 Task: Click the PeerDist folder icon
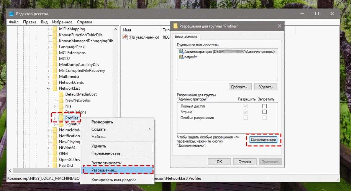pos(54,166)
